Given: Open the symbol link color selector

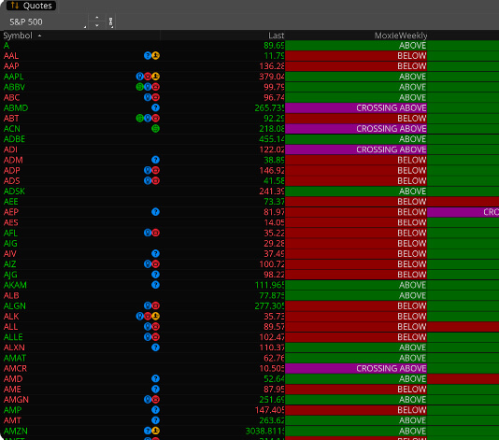Looking at the screenshot, I should [x=111, y=21].
